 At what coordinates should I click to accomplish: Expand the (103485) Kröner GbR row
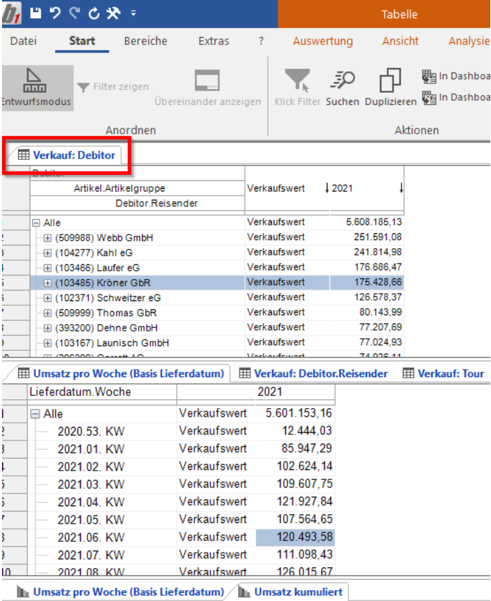48,283
